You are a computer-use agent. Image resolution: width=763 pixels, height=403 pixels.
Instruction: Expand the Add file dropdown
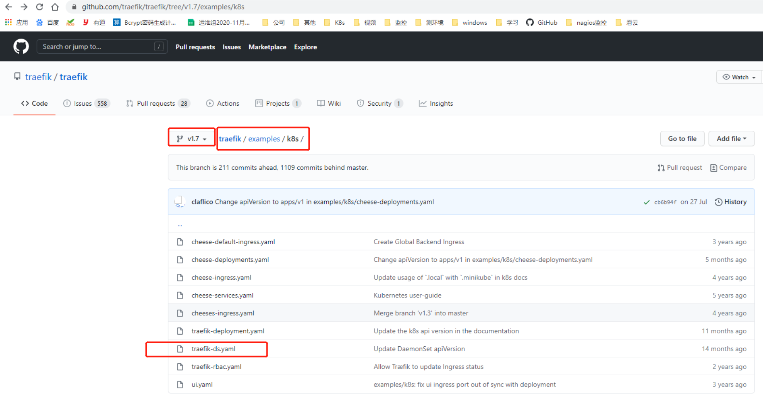coord(731,138)
